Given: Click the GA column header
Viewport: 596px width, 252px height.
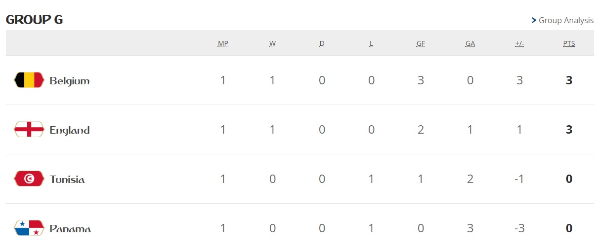Looking at the screenshot, I should click(470, 43).
